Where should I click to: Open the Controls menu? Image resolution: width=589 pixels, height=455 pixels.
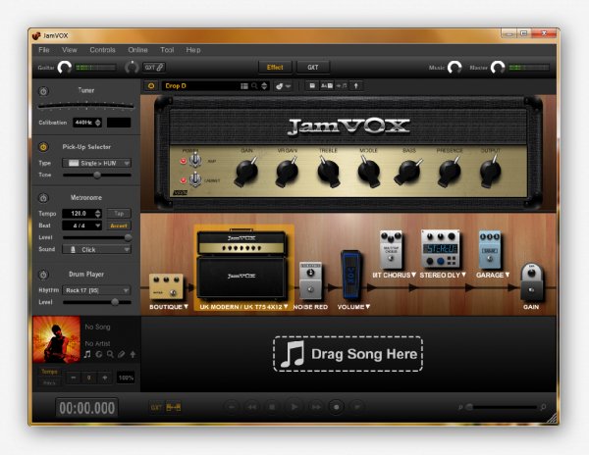pyautogui.click(x=102, y=50)
